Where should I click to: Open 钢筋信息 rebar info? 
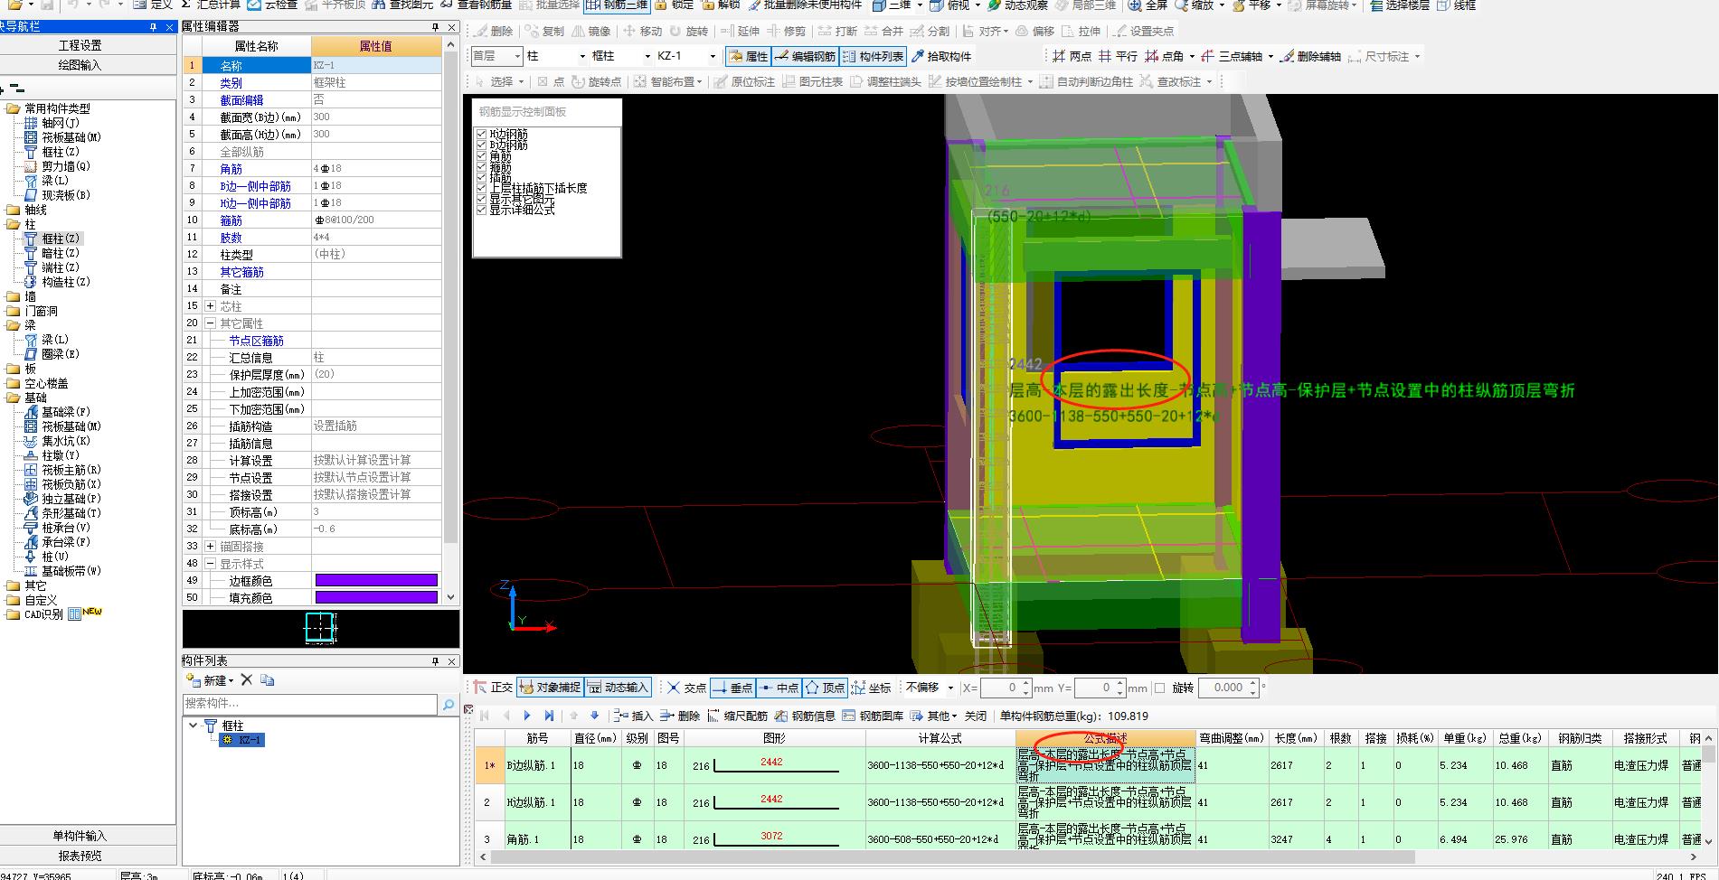point(805,716)
